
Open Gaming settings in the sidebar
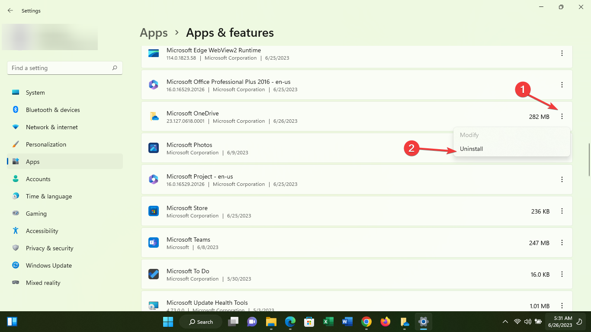click(x=36, y=214)
